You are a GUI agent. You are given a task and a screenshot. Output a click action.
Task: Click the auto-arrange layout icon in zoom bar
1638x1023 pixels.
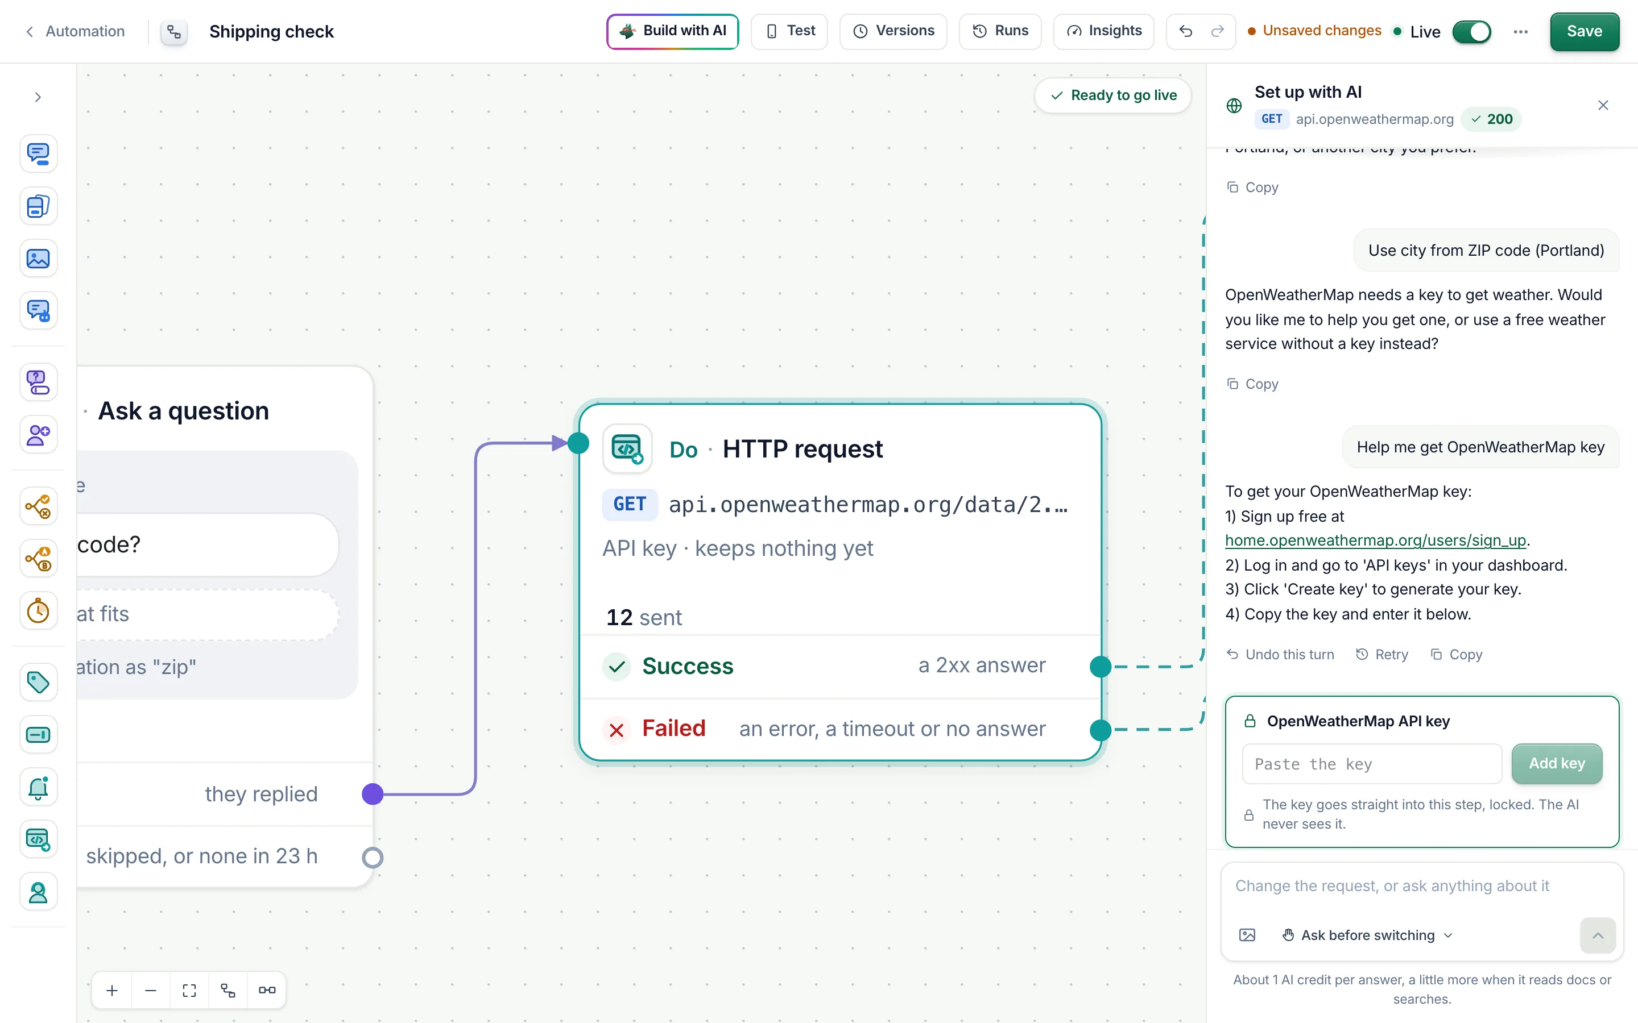pos(228,991)
